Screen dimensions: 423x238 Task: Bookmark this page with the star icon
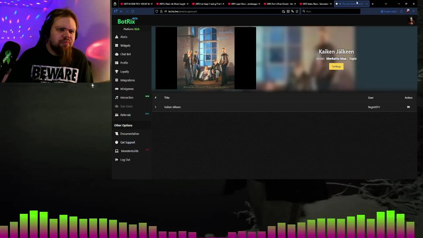pos(297,11)
